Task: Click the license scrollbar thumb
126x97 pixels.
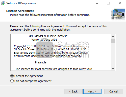Action: click(113, 41)
